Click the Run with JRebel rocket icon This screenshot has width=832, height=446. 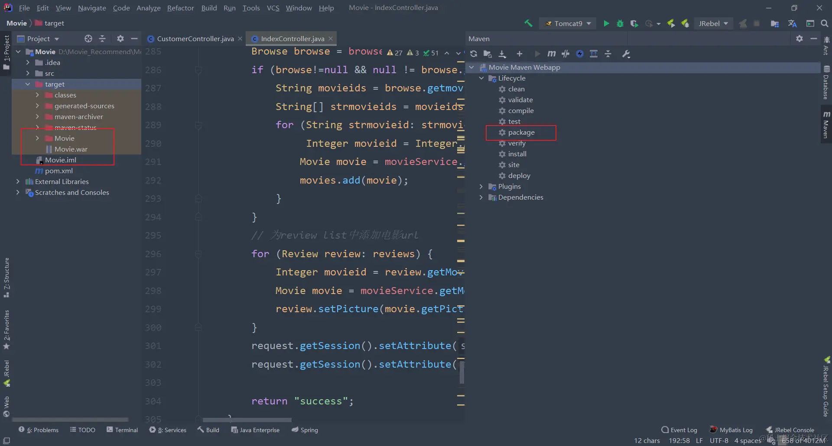pyautogui.click(x=671, y=23)
